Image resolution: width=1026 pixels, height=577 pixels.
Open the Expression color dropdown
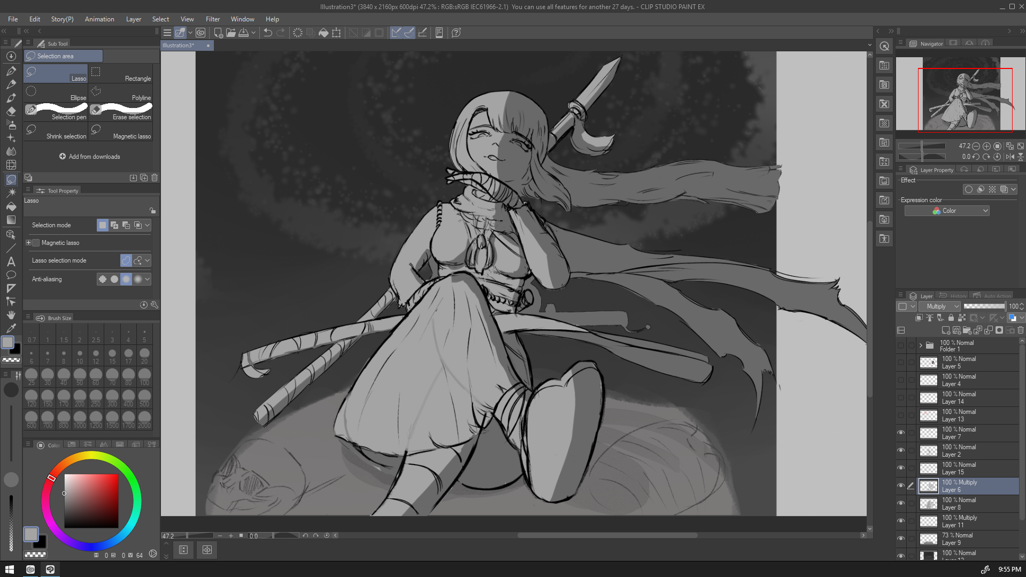[946, 211]
